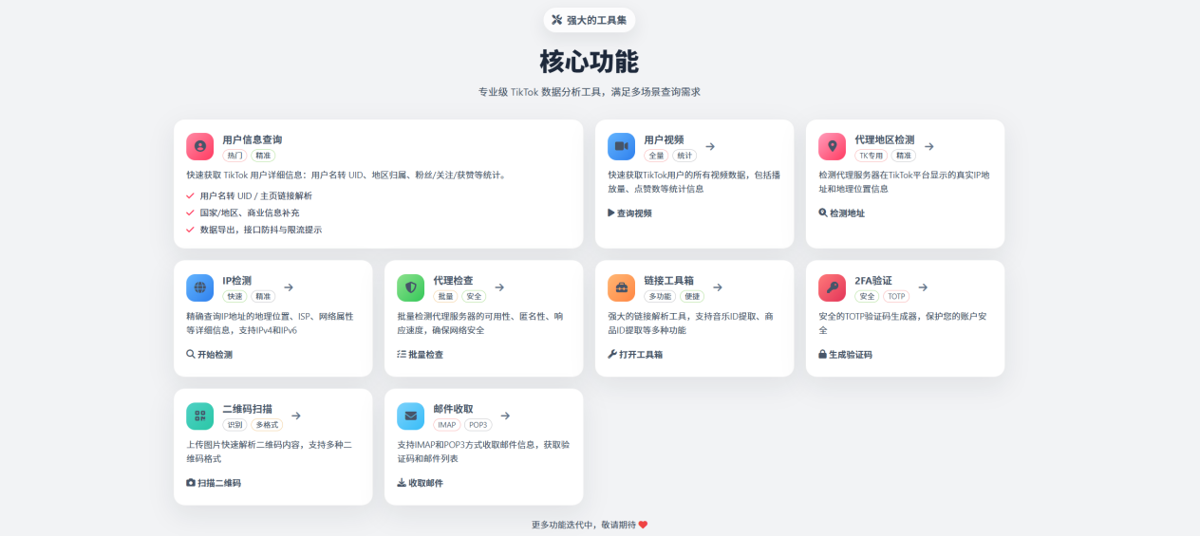This screenshot has height=536, width=1200.
Task: Click the arrow next to IP检测 title
Action: pos(289,287)
